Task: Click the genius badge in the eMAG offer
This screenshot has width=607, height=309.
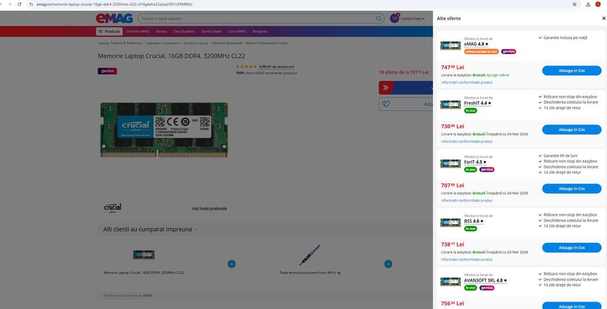Action: 508,52
